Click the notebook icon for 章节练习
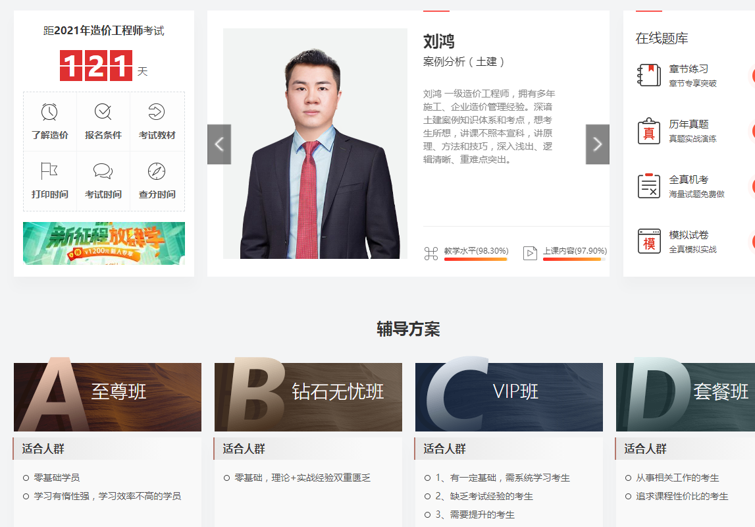 (649, 75)
